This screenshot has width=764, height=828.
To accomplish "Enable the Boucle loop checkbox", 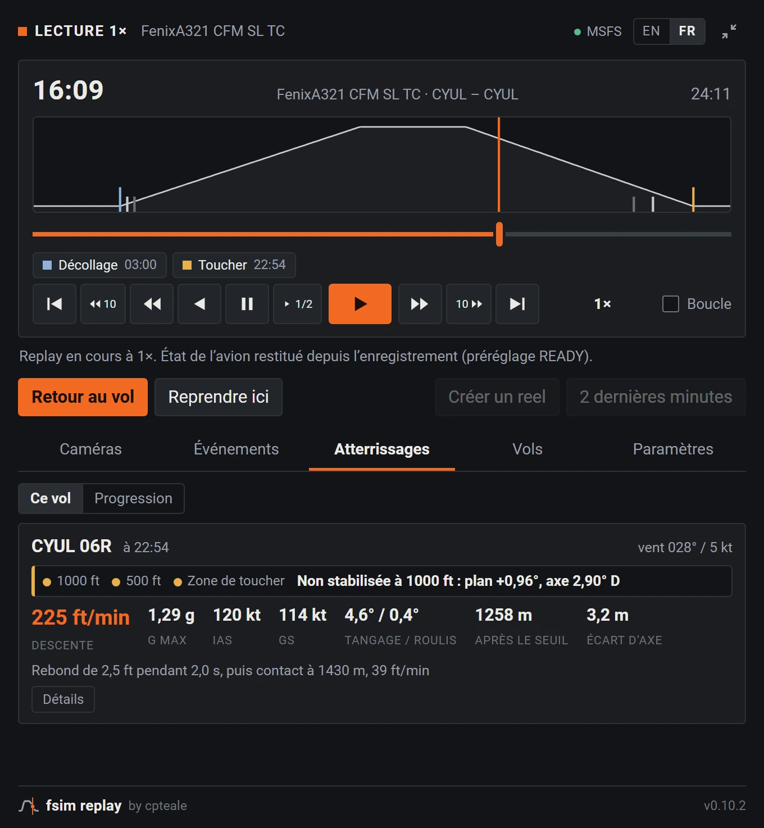I will point(671,304).
